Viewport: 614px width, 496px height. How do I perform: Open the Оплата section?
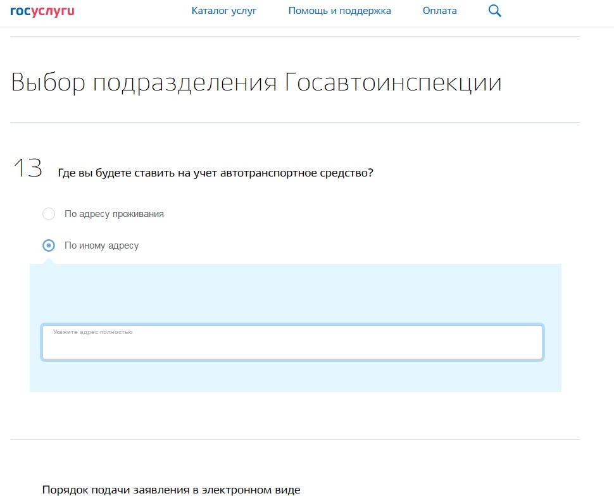(439, 11)
